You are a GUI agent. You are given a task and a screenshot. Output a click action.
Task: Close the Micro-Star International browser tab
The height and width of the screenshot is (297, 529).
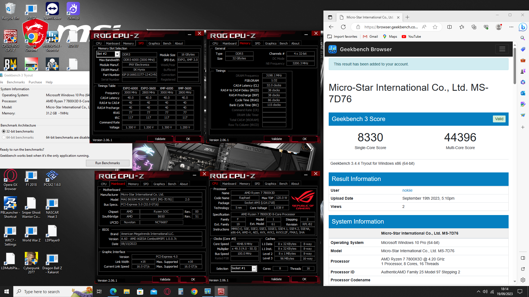(x=398, y=17)
